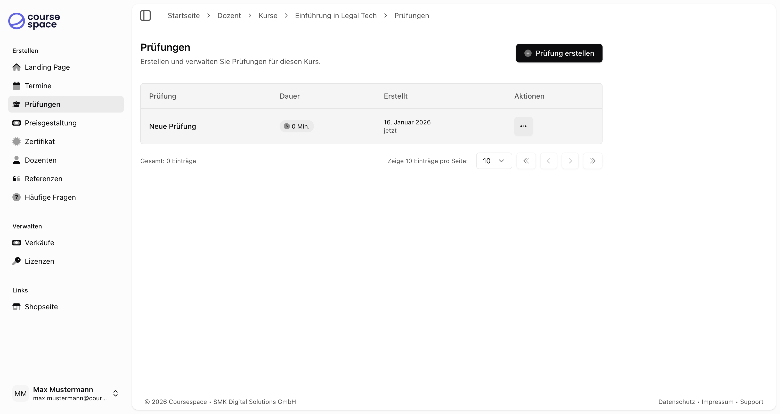Screen dimensions: 780x414
Task: Jump to first page with double-left chevron
Action: click(x=526, y=161)
